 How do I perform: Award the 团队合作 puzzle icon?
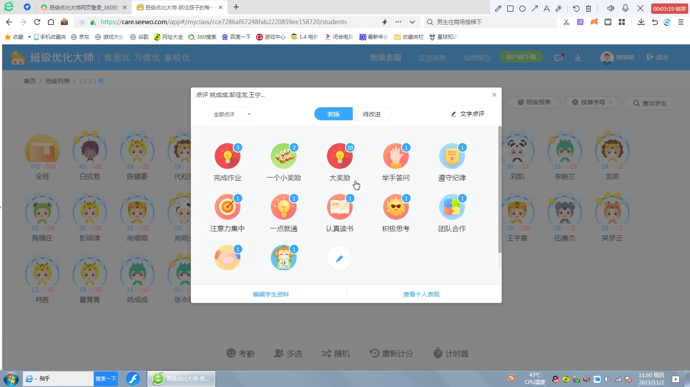coord(452,207)
